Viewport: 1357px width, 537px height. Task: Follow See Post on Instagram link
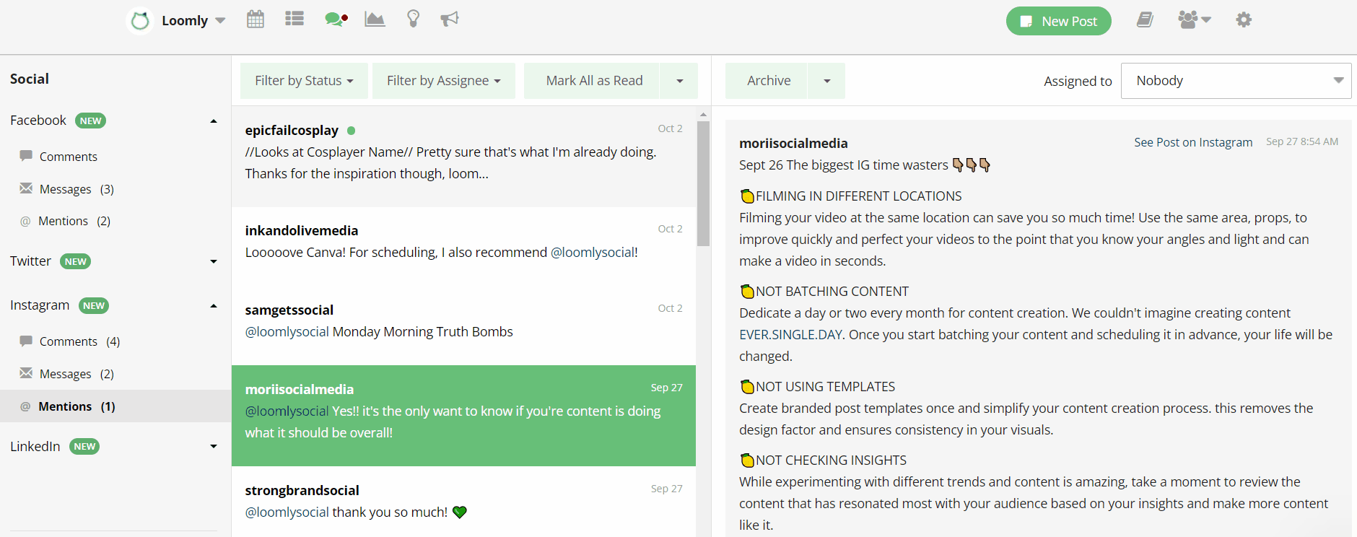(1193, 142)
